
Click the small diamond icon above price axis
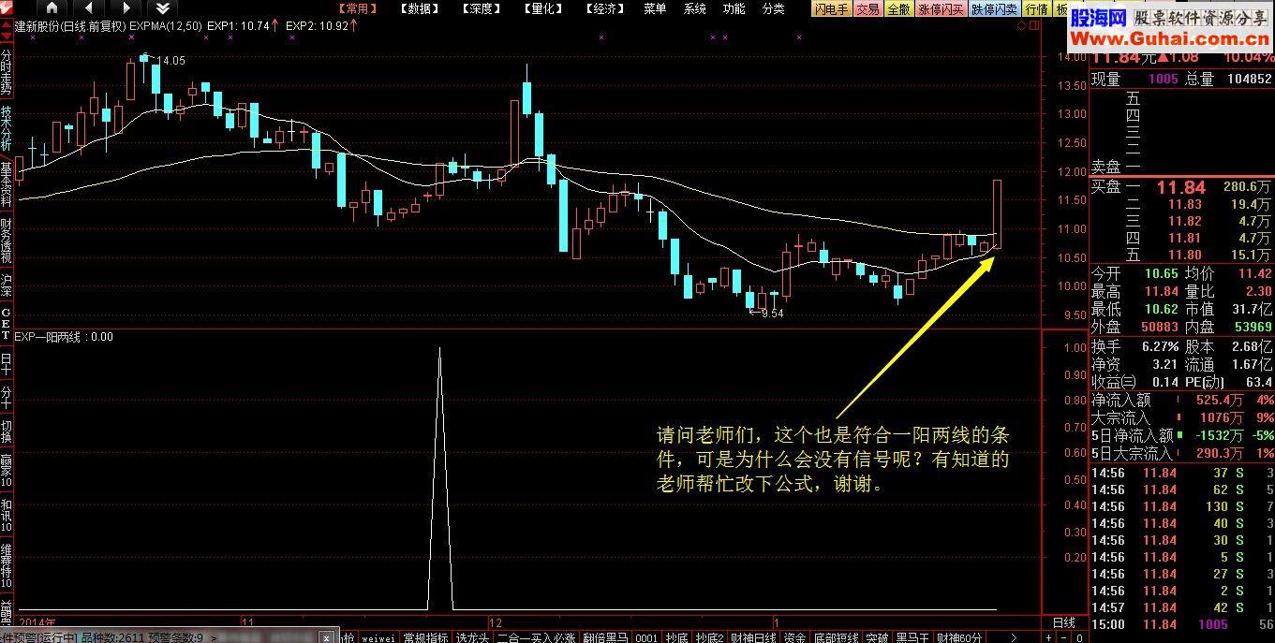coord(1019,26)
